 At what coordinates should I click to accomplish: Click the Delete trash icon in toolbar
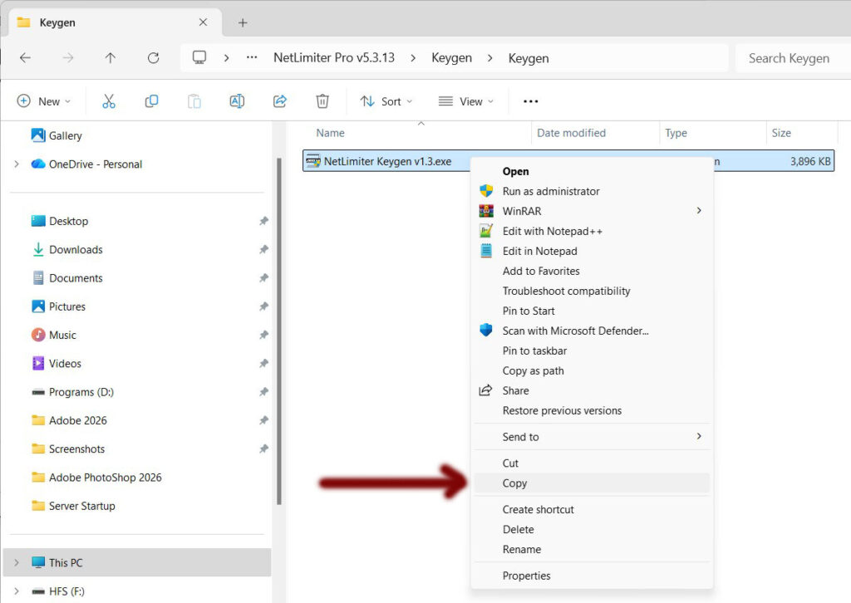[x=322, y=101]
